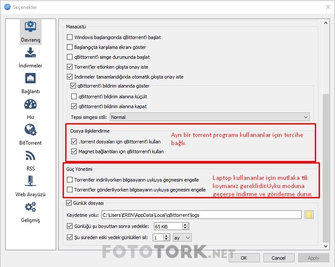The image size is (335, 267).
Task: Uncheck qBittorrent'i bildirim alanına kapat
Action: click(x=74, y=106)
